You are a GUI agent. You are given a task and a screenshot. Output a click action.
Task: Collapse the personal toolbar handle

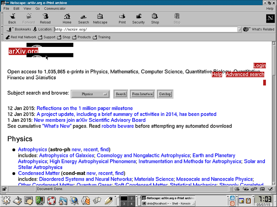pos(2,37)
